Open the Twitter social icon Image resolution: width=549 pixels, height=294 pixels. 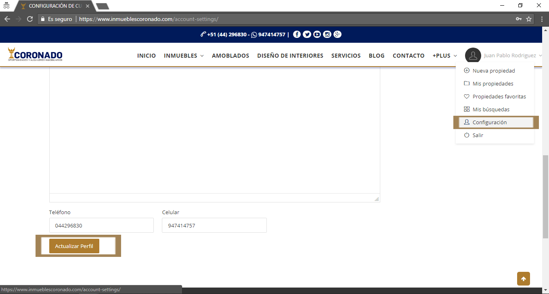point(307,35)
